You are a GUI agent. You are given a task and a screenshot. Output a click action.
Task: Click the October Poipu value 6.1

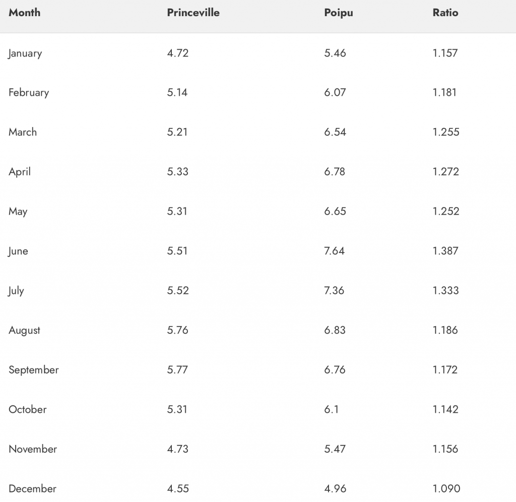tap(332, 409)
